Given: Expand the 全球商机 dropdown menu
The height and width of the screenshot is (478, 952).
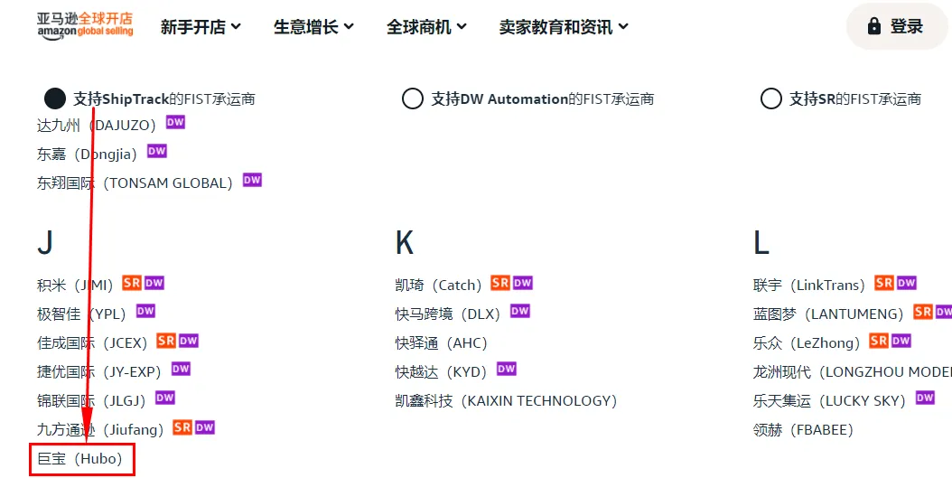Looking at the screenshot, I should pyautogui.click(x=426, y=27).
